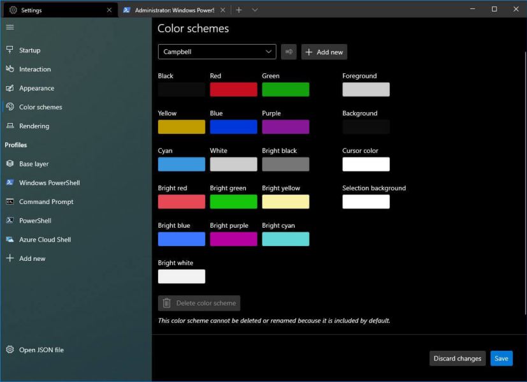Click the Base layer stack icon

tap(10, 163)
